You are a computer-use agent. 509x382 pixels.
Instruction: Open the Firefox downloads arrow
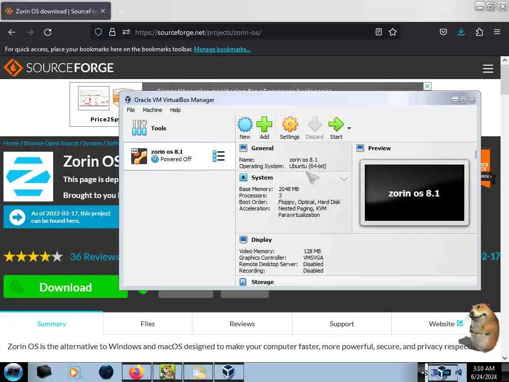tap(461, 32)
